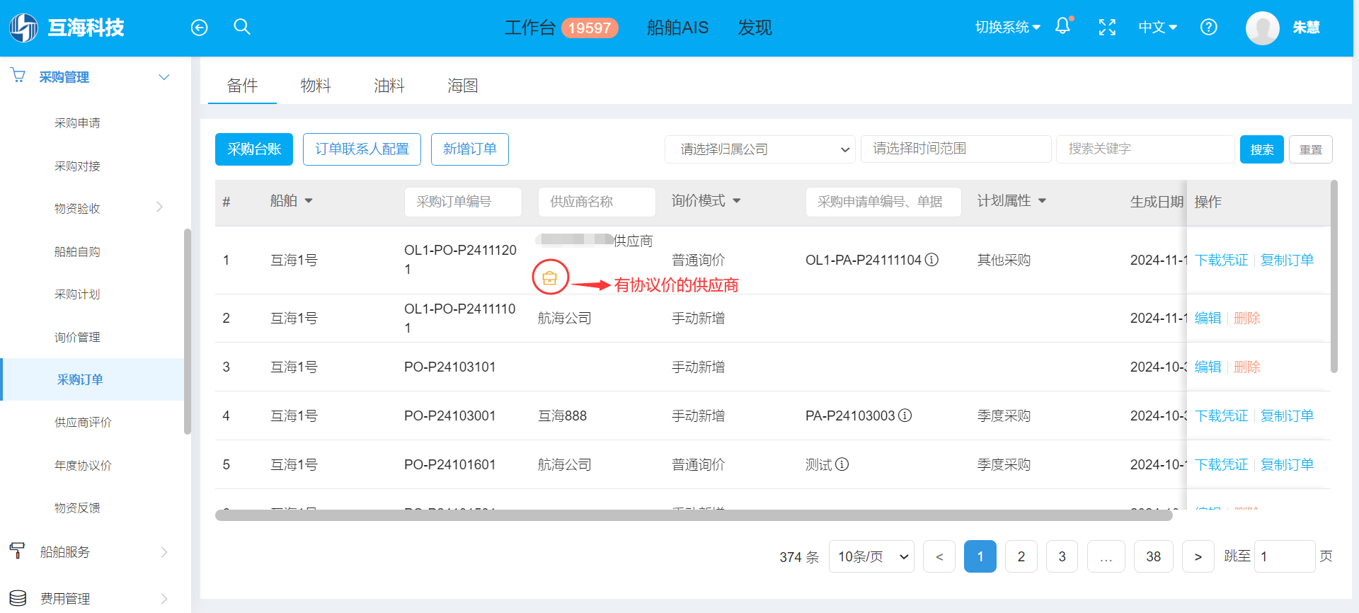Open 船舶AIS in top navigation
Screen dimensions: 1359x613
click(x=677, y=28)
